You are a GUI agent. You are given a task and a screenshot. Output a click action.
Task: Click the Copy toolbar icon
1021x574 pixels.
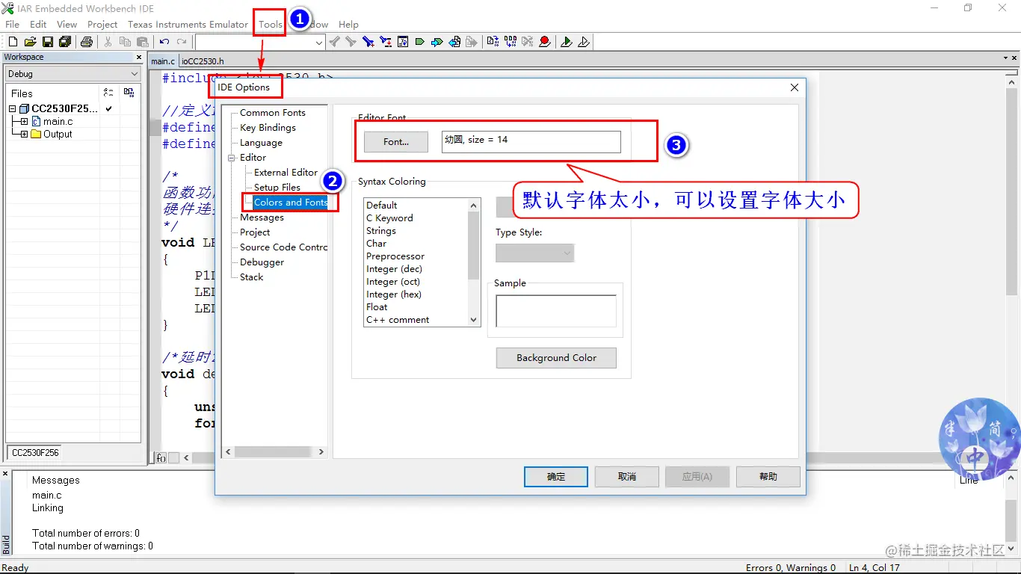(x=125, y=42)
